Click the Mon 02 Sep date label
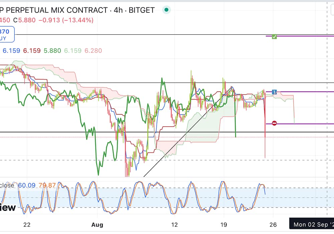This screenshot has height=234, width=334. (x=313, y=224)
